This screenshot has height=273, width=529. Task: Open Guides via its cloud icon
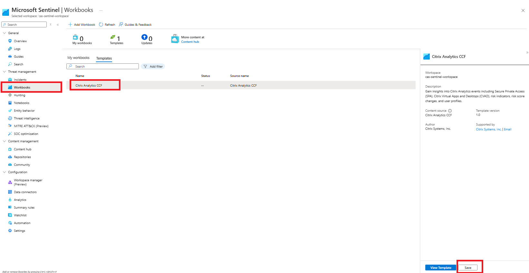pyautogui.click(x=10, y=56)
